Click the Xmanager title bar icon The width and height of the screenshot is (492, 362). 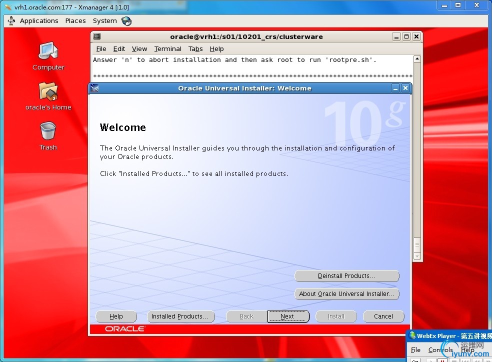click(x=8, y=7)
